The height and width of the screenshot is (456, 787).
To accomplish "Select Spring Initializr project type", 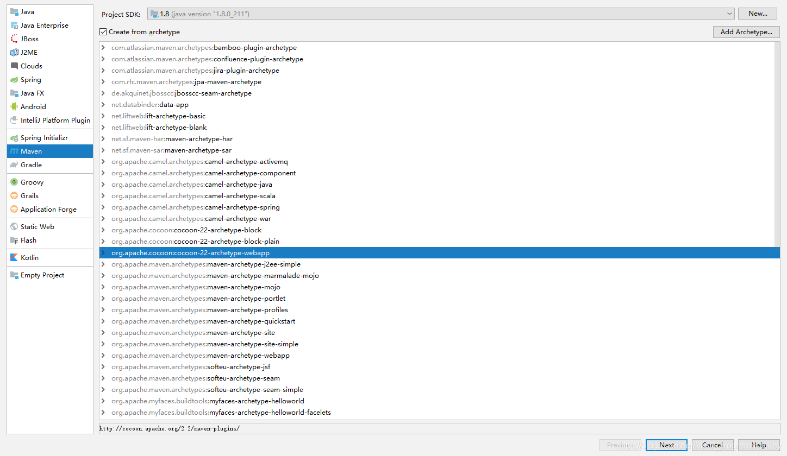I will point(50,137).
